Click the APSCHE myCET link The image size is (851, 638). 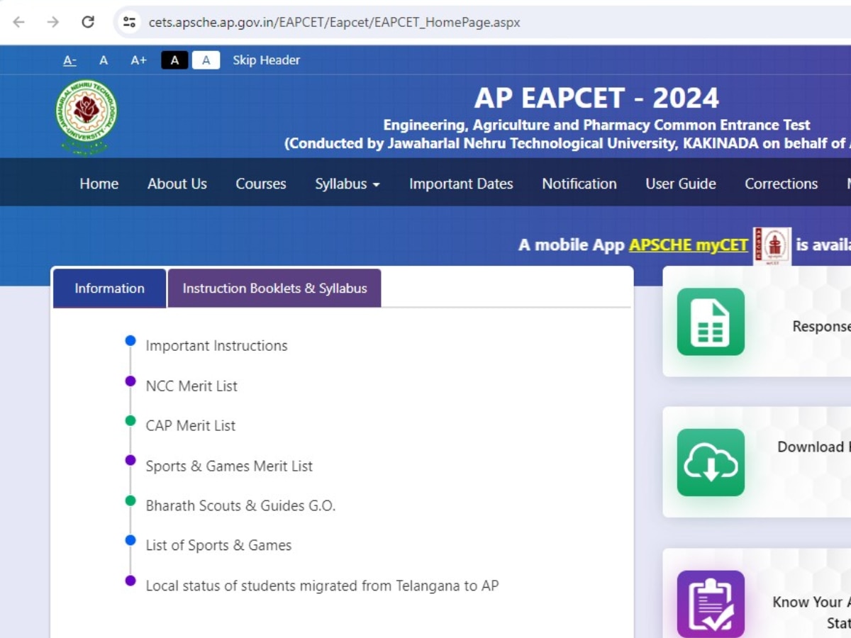point(688,245)
